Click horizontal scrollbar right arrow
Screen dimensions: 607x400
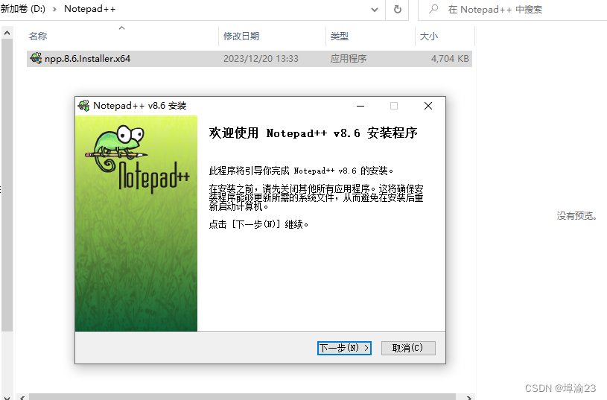[x=468, y=397]
